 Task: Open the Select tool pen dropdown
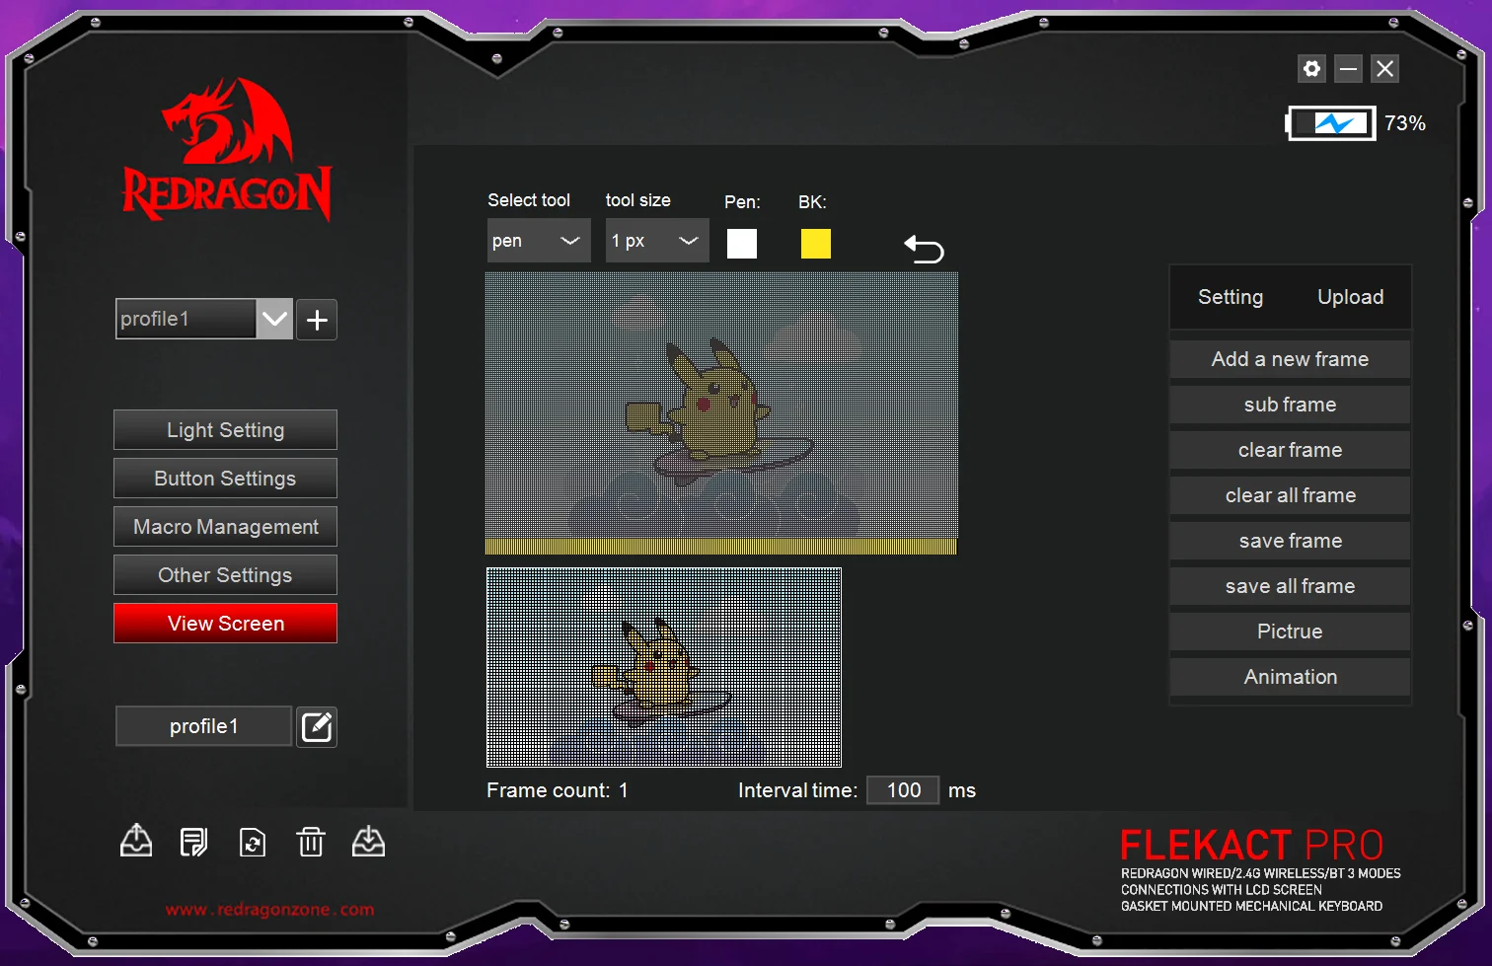pyautogui.click(x=539, y=241)
